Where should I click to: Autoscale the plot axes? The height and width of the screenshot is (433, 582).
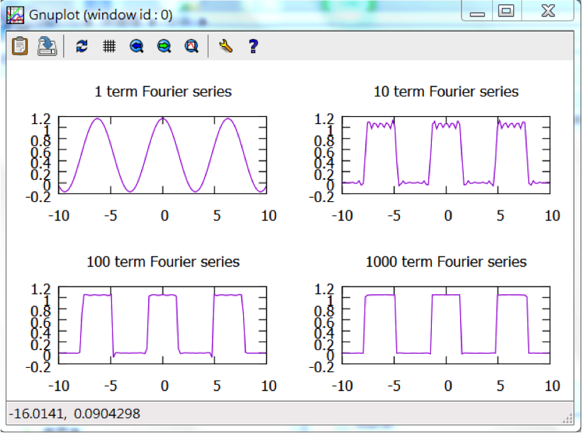pyautogui.click(x=191, y=46)
